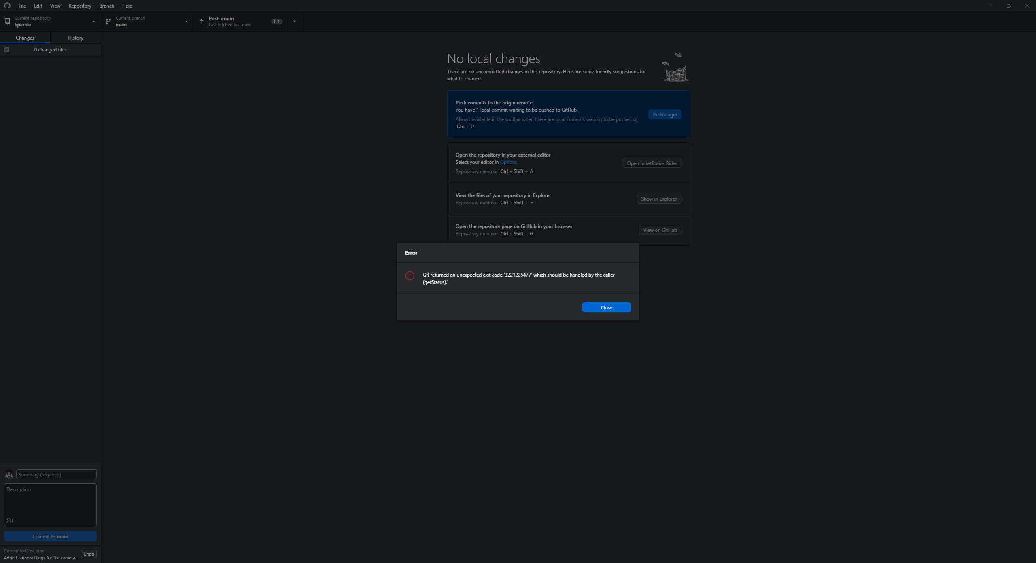Toggle the checkbox next to 0 changed files
Screen dimensions: 1036x563
pos(6,49)
